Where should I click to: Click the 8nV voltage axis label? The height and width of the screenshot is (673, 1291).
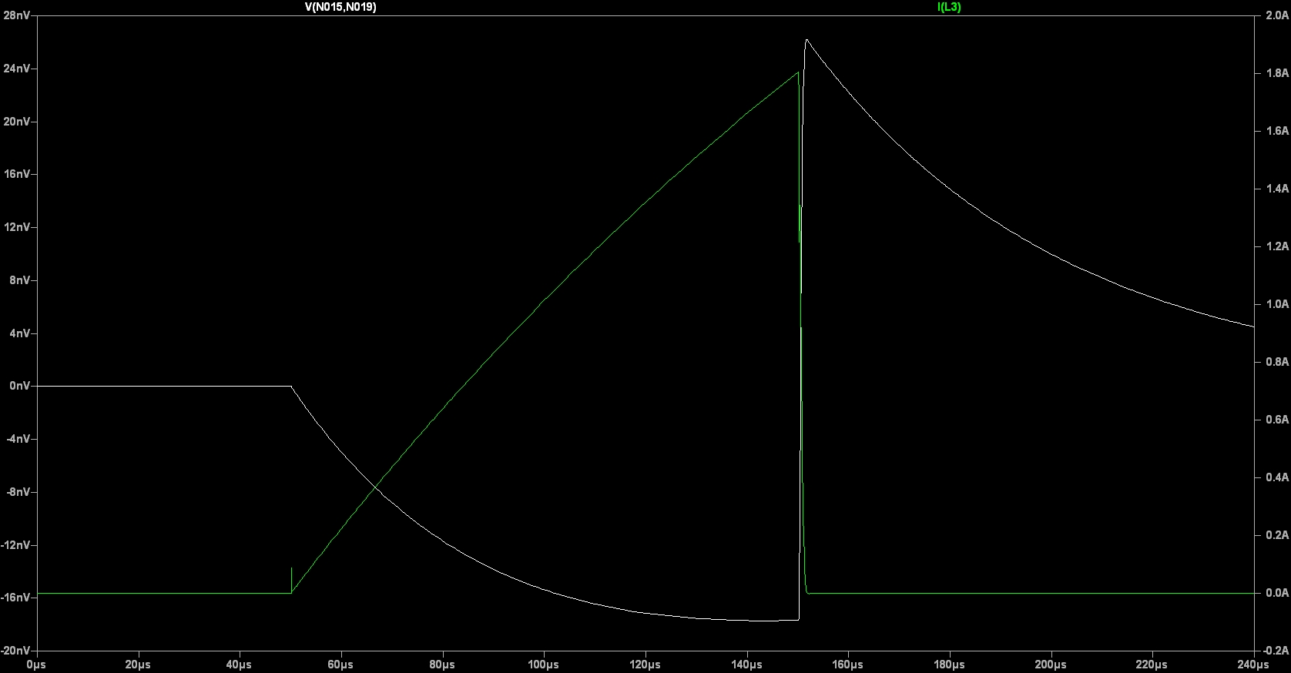[x=19, y=280]
